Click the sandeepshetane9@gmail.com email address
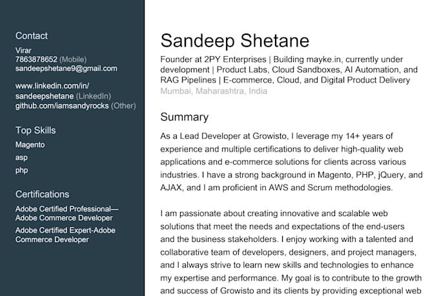The image size is (439, 296). click(66, 68)
